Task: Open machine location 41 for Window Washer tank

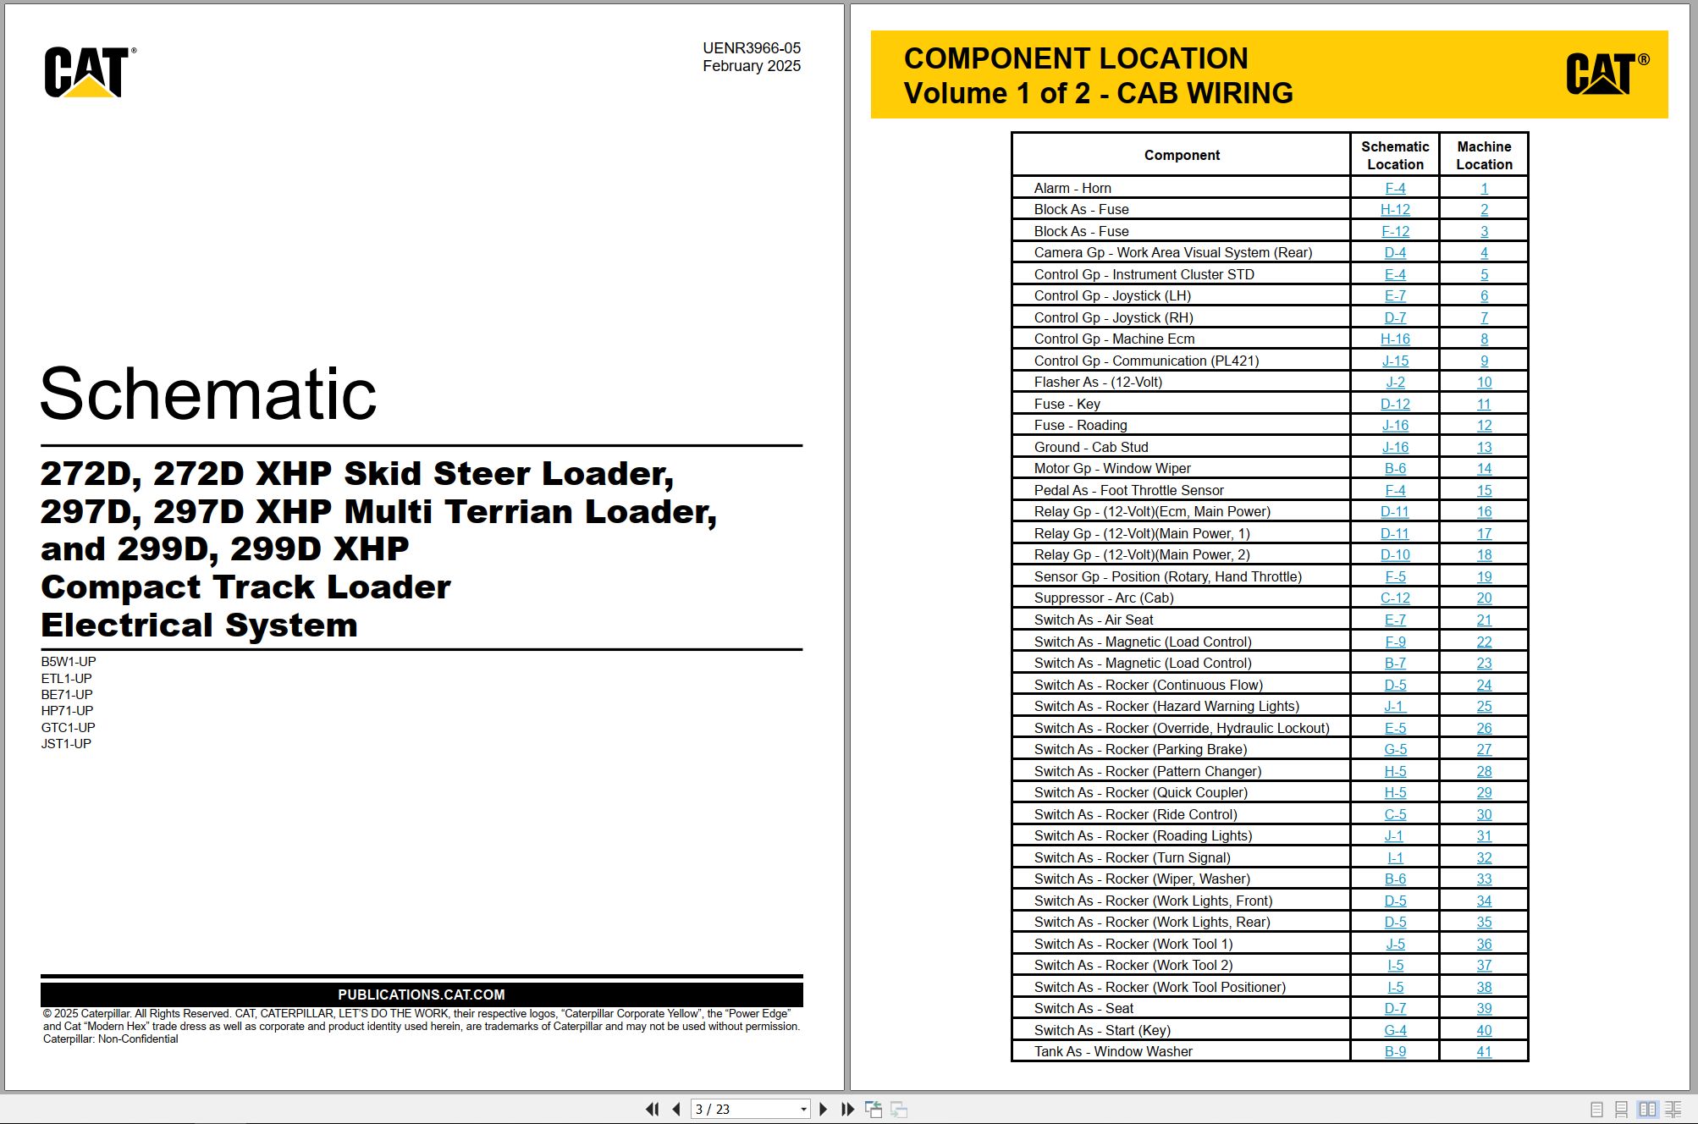Action: coord(1484,1051)
